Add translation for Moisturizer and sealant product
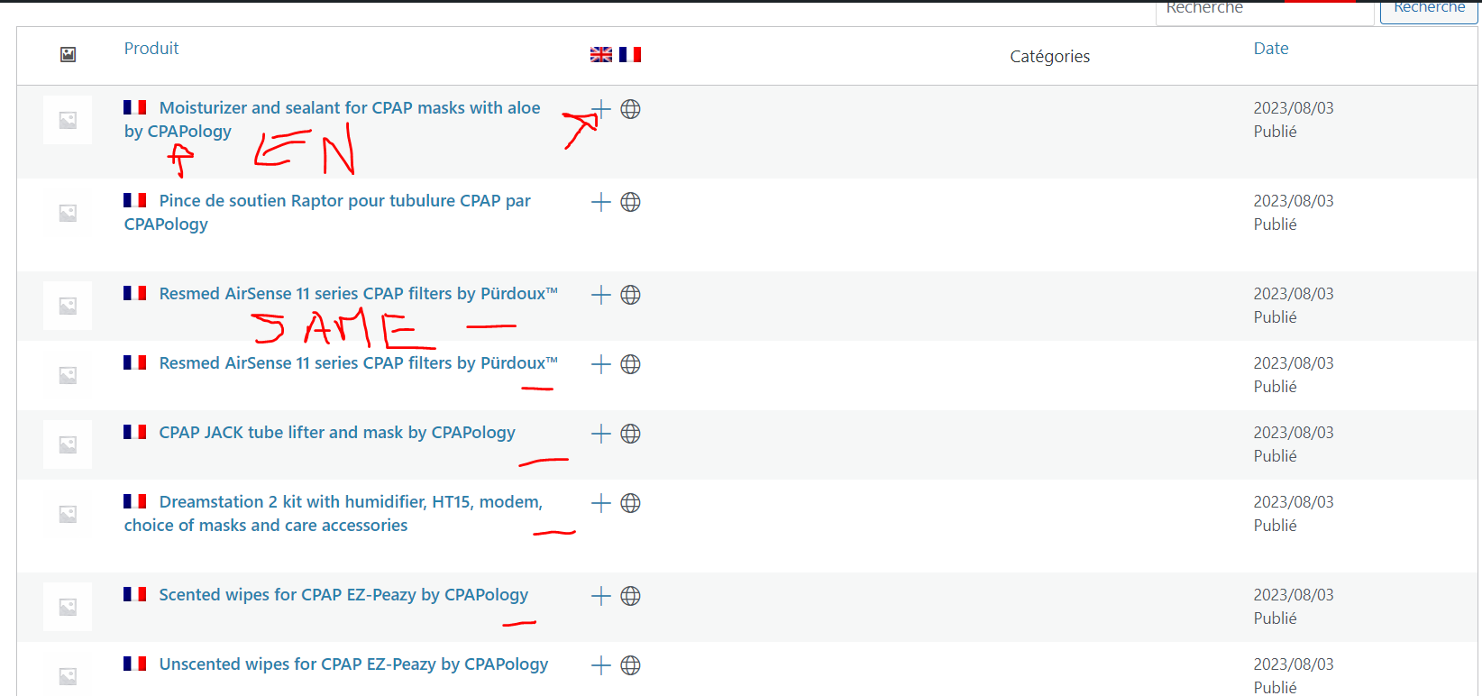The image size is (1482, 696). click(x=601, y=109)
